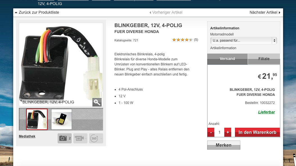Screen dimensions: 296x166
Task: Select the first relay thumbnail image
Action: pos(37,119)
